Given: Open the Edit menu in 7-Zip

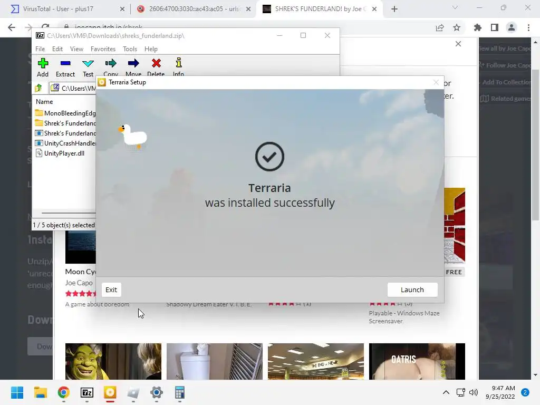Looking at the screenshot, I should point(57,49).
